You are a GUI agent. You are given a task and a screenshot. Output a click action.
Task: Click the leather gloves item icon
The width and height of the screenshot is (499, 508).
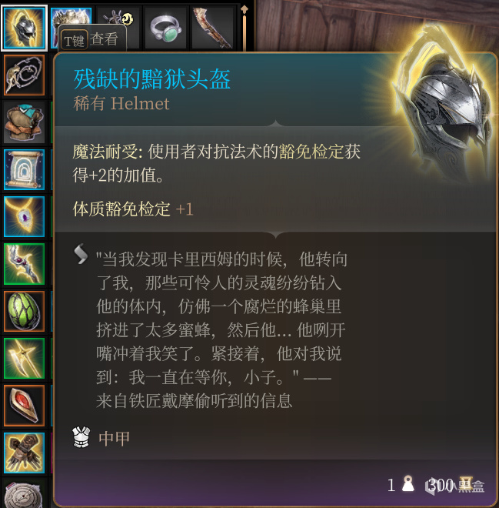[x=25, y=453]
